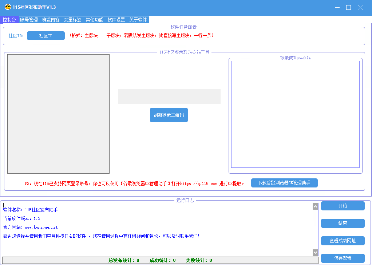The width and height of the screenshot is (372, 265).
Task: Click the 结束 button
Action: 343,223
